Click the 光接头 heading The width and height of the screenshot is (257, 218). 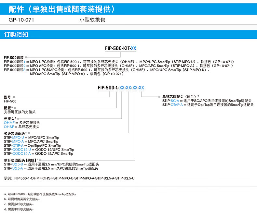(x=10, y=119)
